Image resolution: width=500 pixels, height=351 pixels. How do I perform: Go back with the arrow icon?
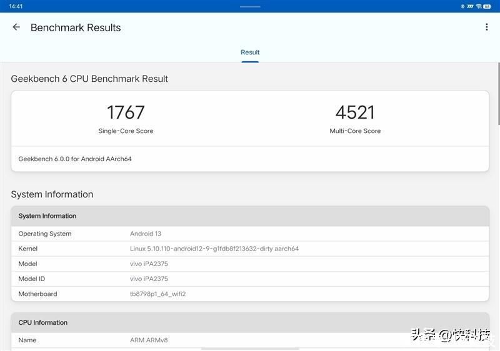click(x=16, y=27)
